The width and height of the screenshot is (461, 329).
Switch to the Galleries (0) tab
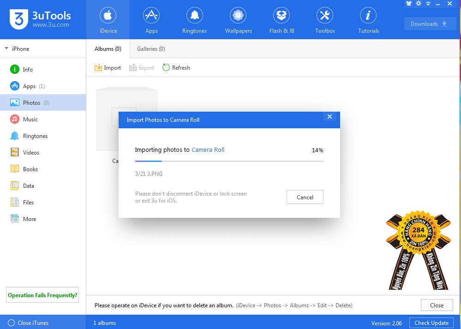pos(151,49)
